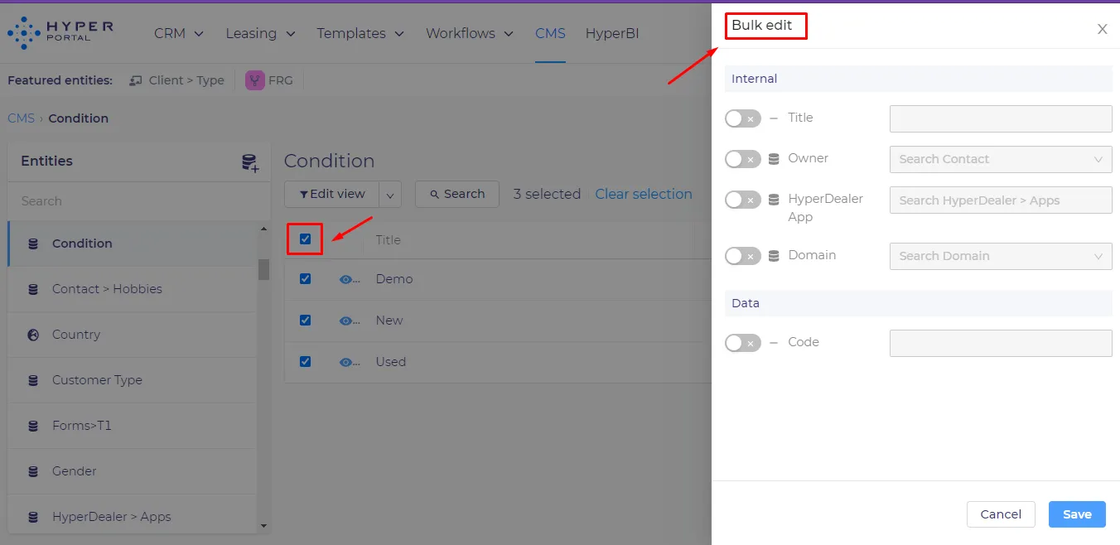Image resolution: width=1120 pixels, height=545 pixels.
Task: Click the Code input field
Action: [x=1001, y=343]
